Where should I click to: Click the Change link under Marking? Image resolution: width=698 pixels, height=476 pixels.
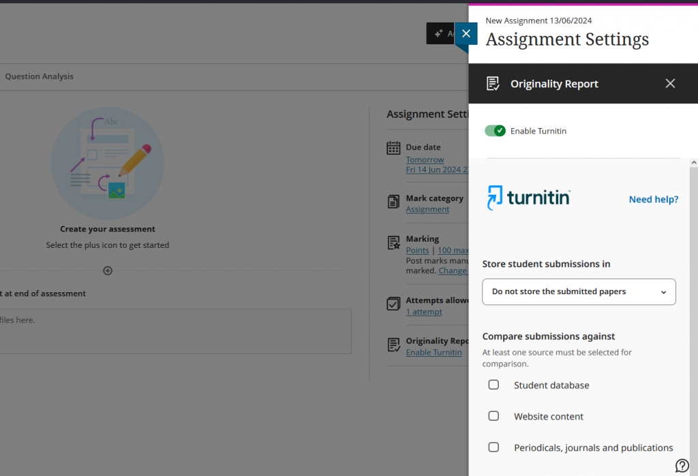pos(453,270)
